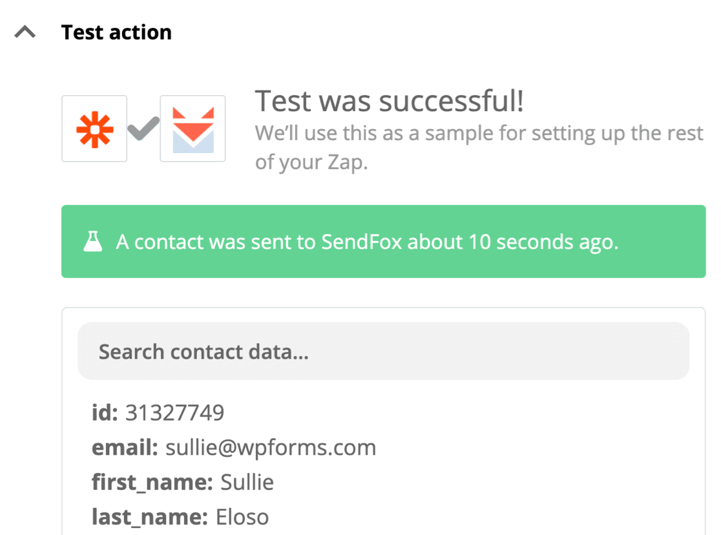Click the sample setup description text

click(x=479, y=134)
